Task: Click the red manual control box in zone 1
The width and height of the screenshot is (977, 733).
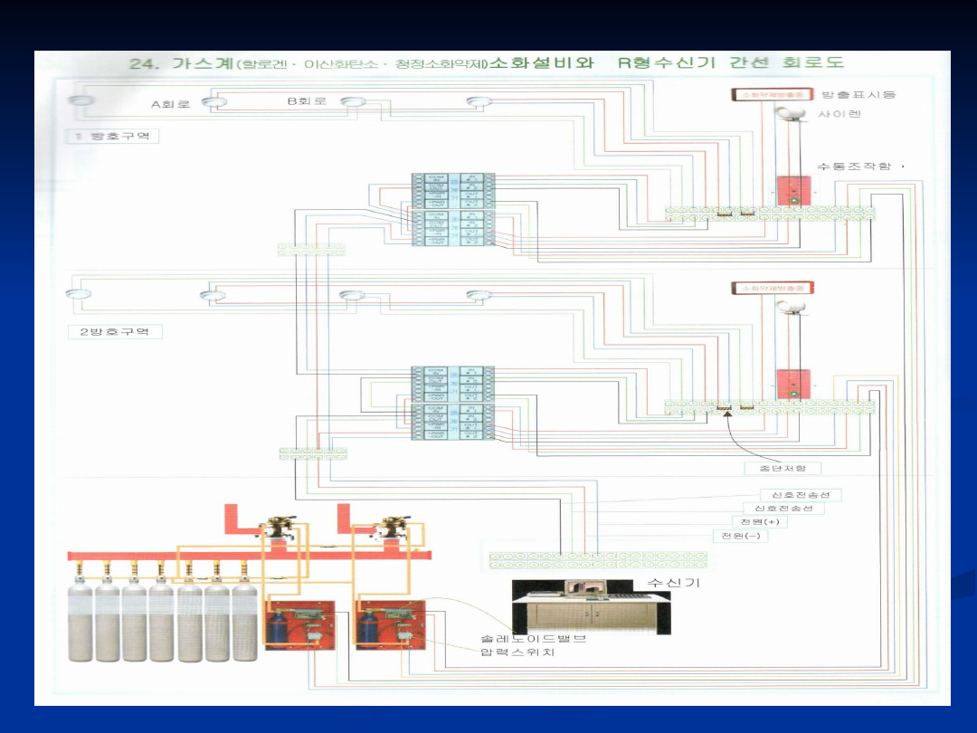Action: tap(792, 191)
